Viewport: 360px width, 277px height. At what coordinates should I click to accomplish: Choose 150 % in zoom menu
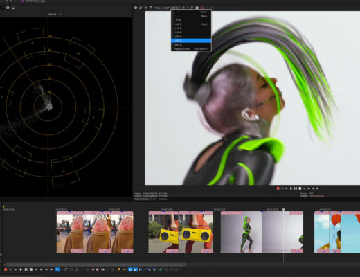pos(191,33)
